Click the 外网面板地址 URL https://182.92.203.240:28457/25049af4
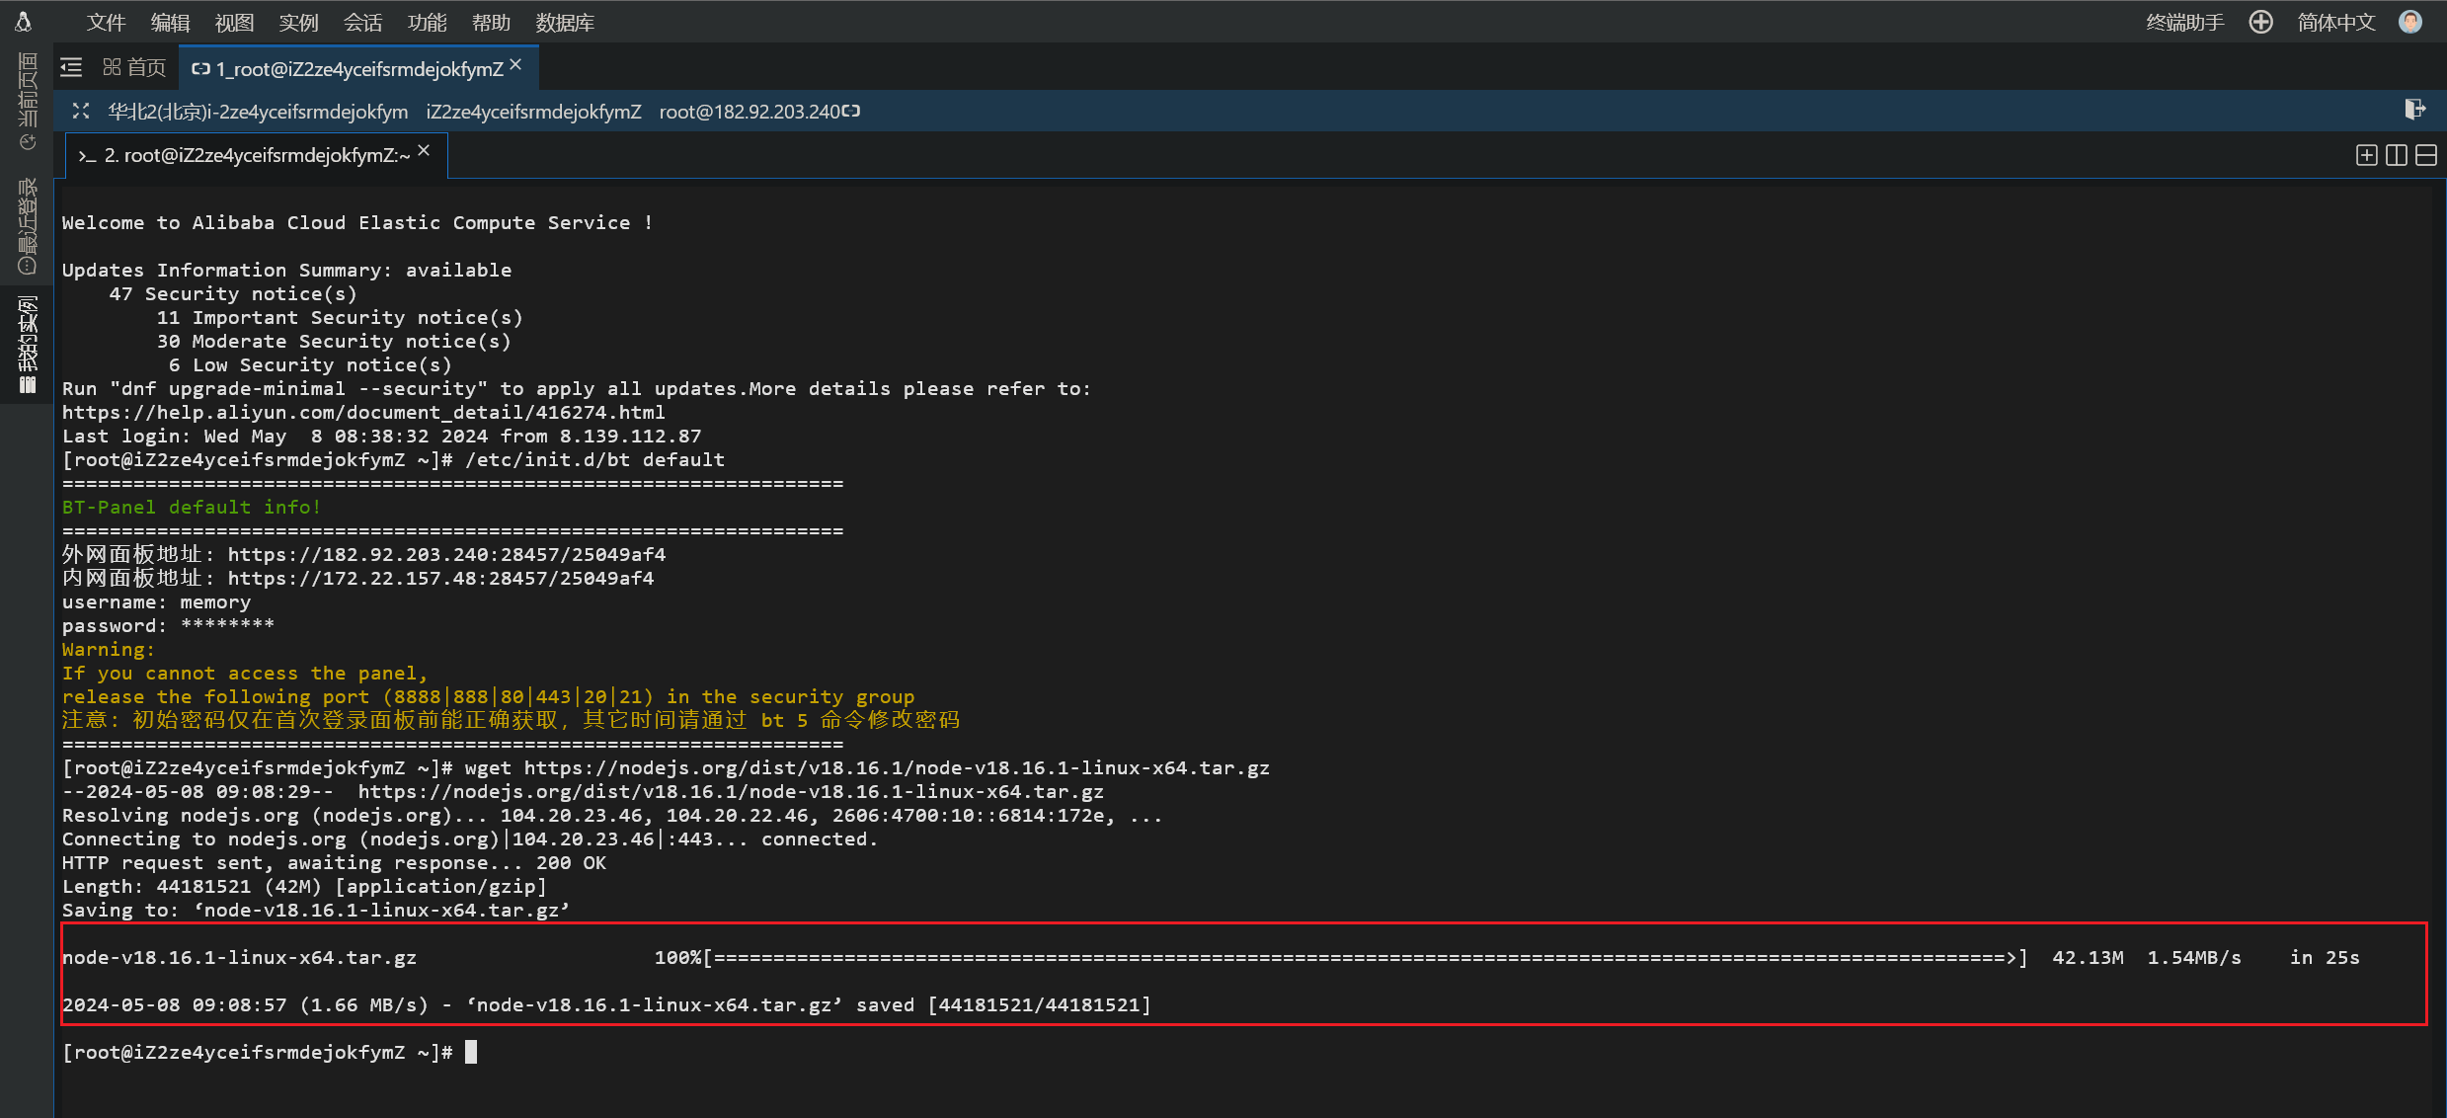Screen dimensions: 2447x1118 446,555
